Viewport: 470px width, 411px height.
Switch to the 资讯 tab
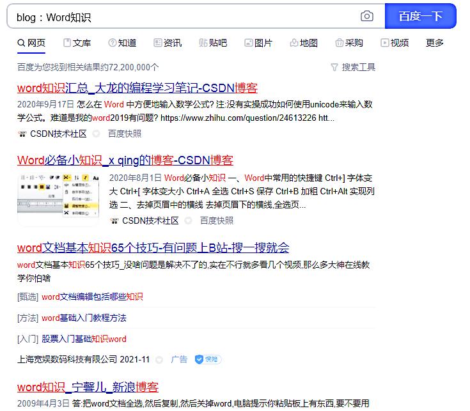click(x=168, y=43)
